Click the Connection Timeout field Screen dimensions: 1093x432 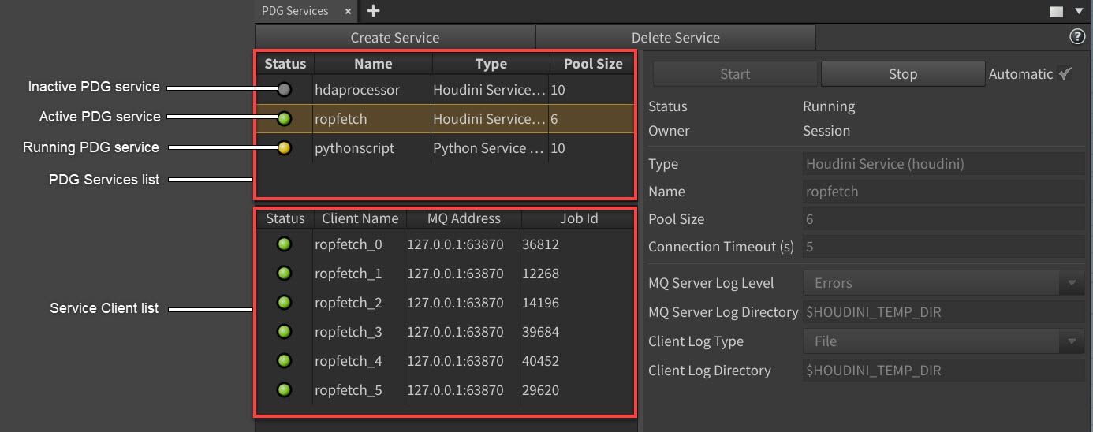(943, 247)
